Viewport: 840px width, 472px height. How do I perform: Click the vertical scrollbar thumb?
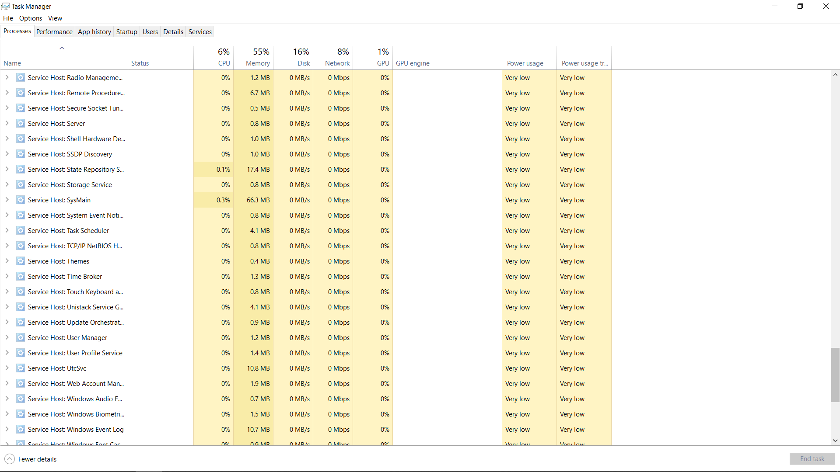(x=835, y=375)
